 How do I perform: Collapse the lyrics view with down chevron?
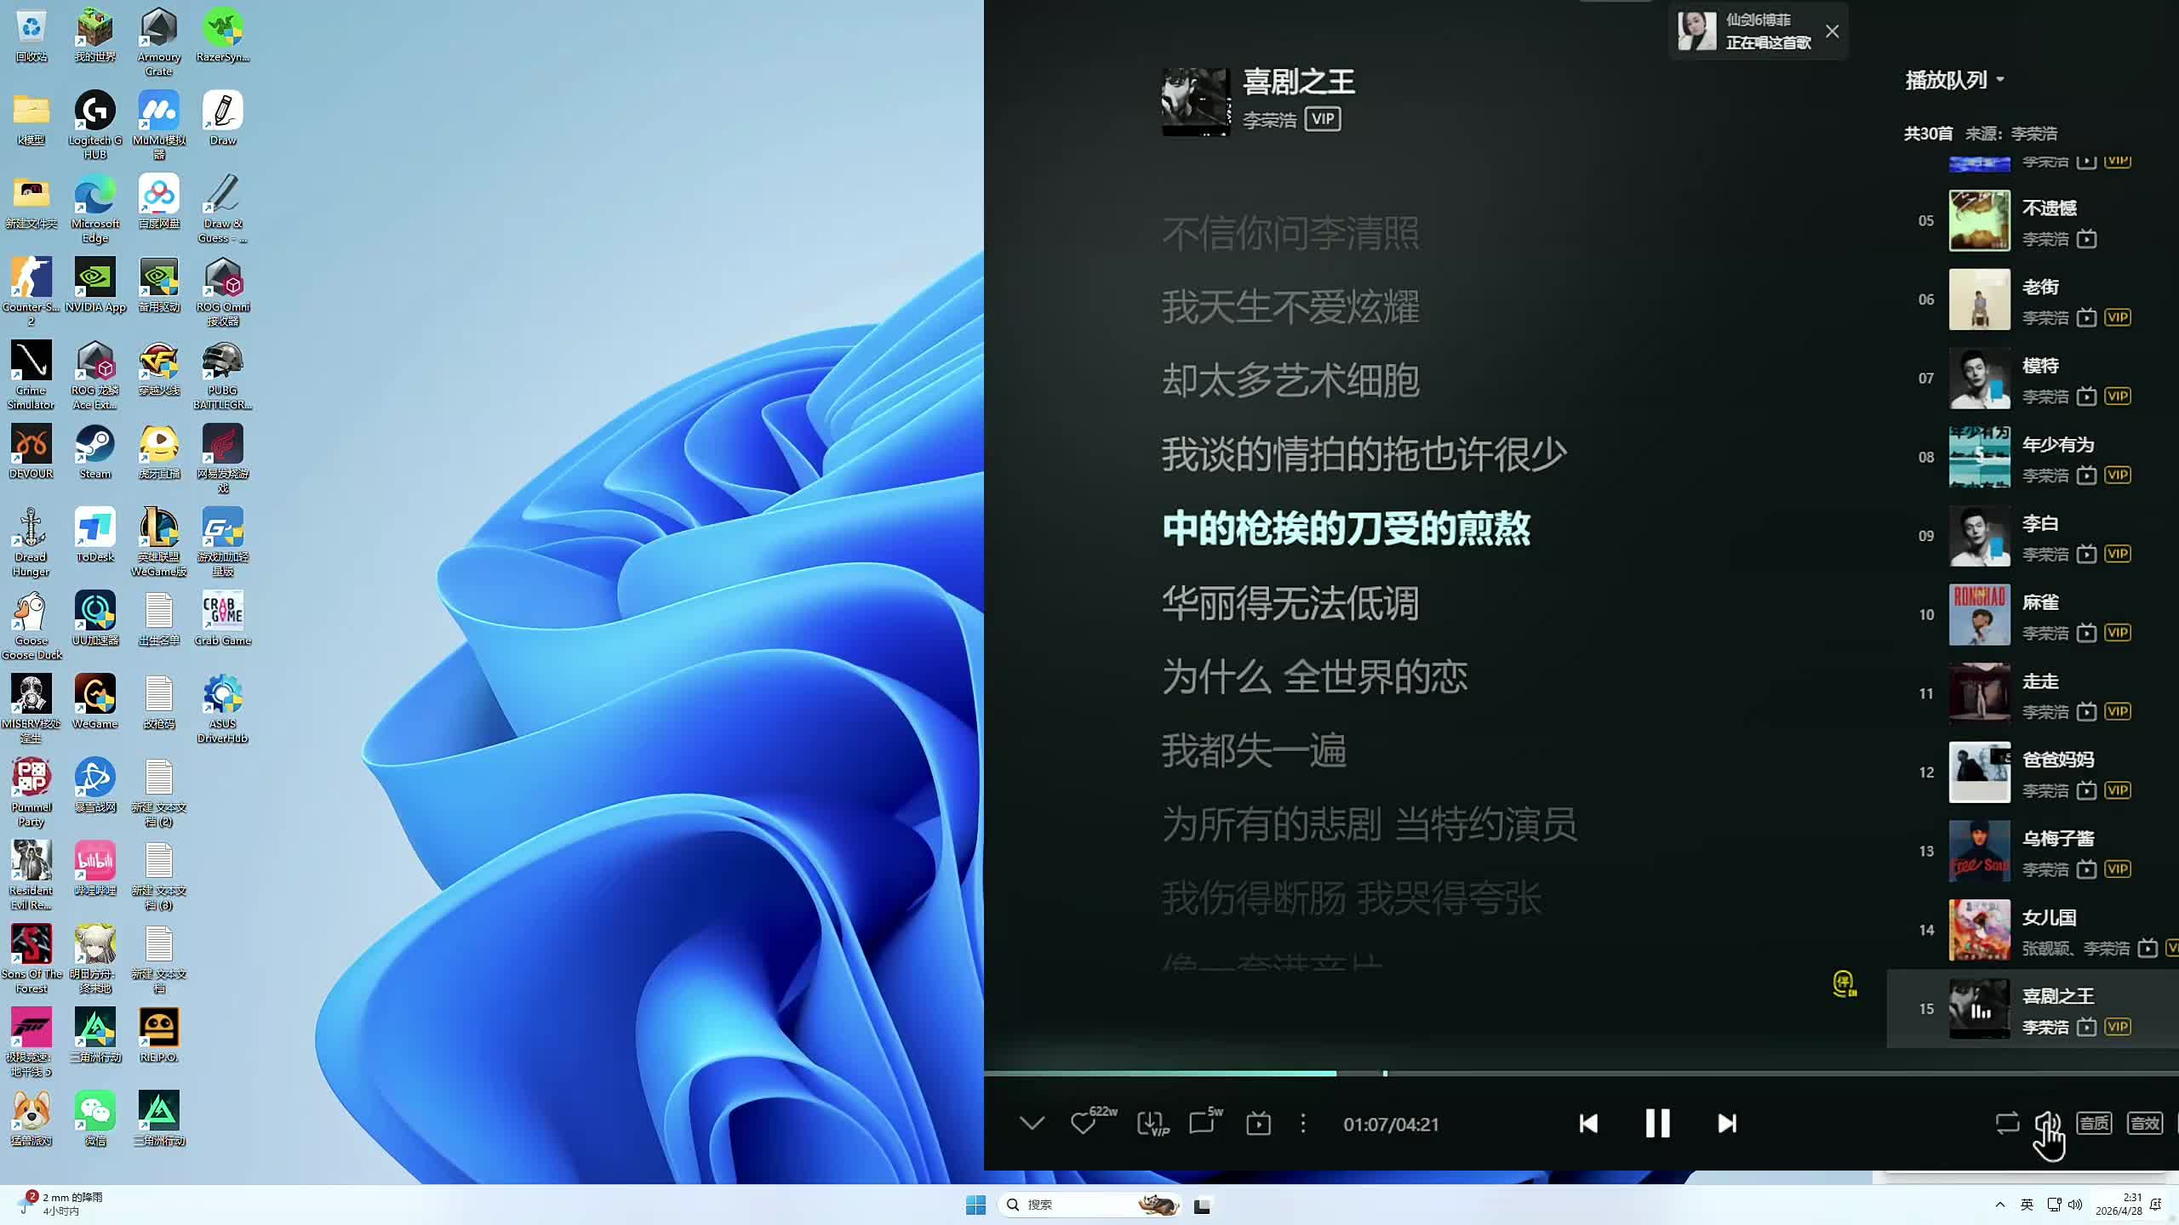coord(1032,1124)
